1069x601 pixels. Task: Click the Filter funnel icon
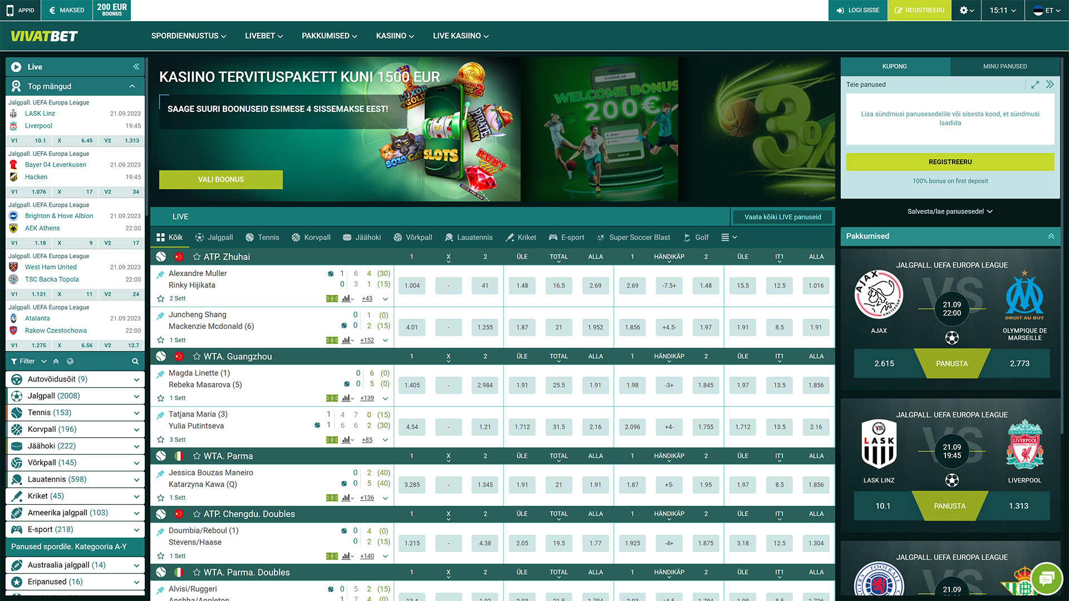[14, 361]
